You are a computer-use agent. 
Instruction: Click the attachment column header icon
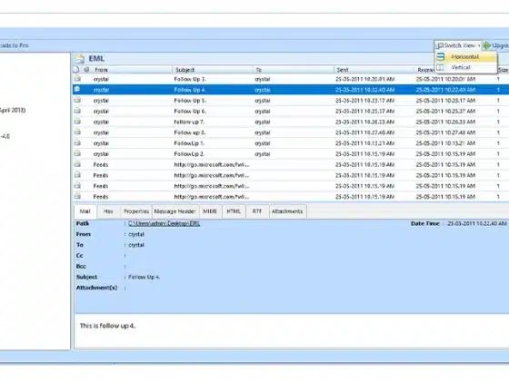click(x=86, y=70)
